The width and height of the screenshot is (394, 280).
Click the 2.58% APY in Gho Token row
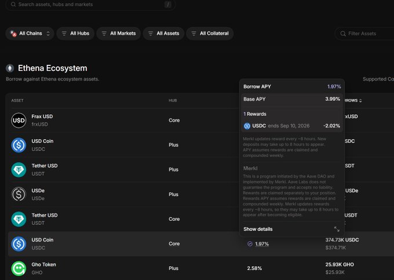pos(254,268)
